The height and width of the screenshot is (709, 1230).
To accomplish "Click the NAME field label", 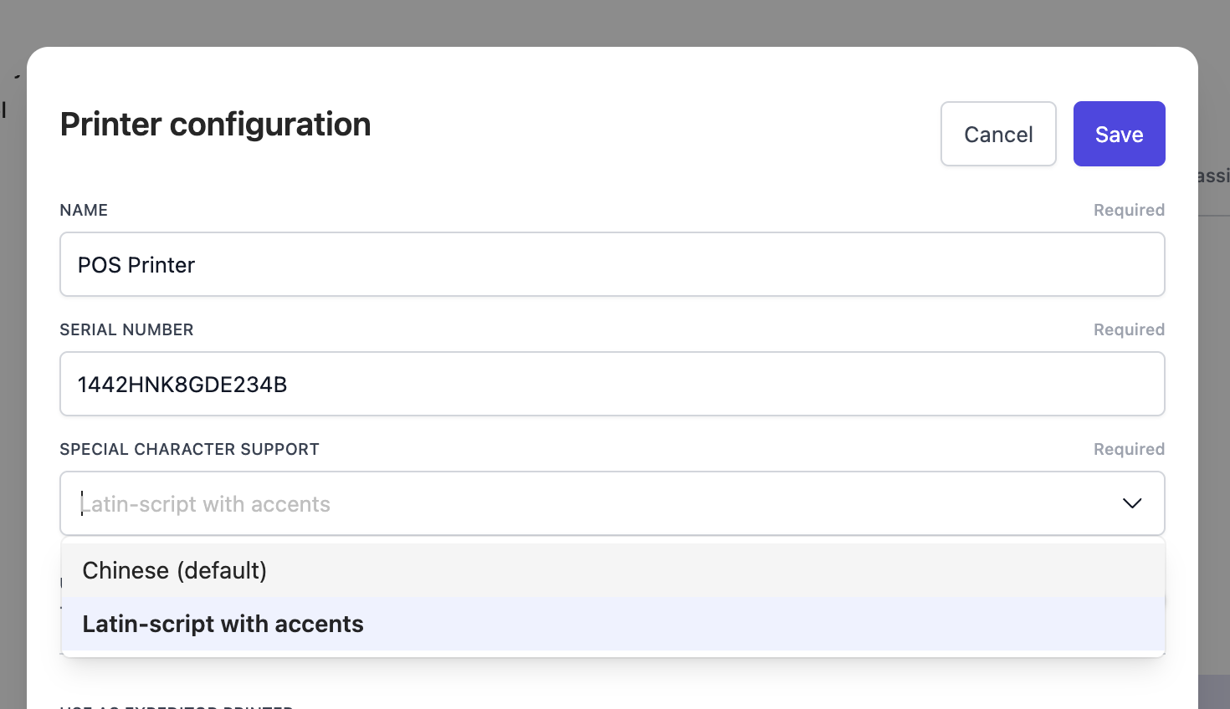I will [x=84, y=210].
